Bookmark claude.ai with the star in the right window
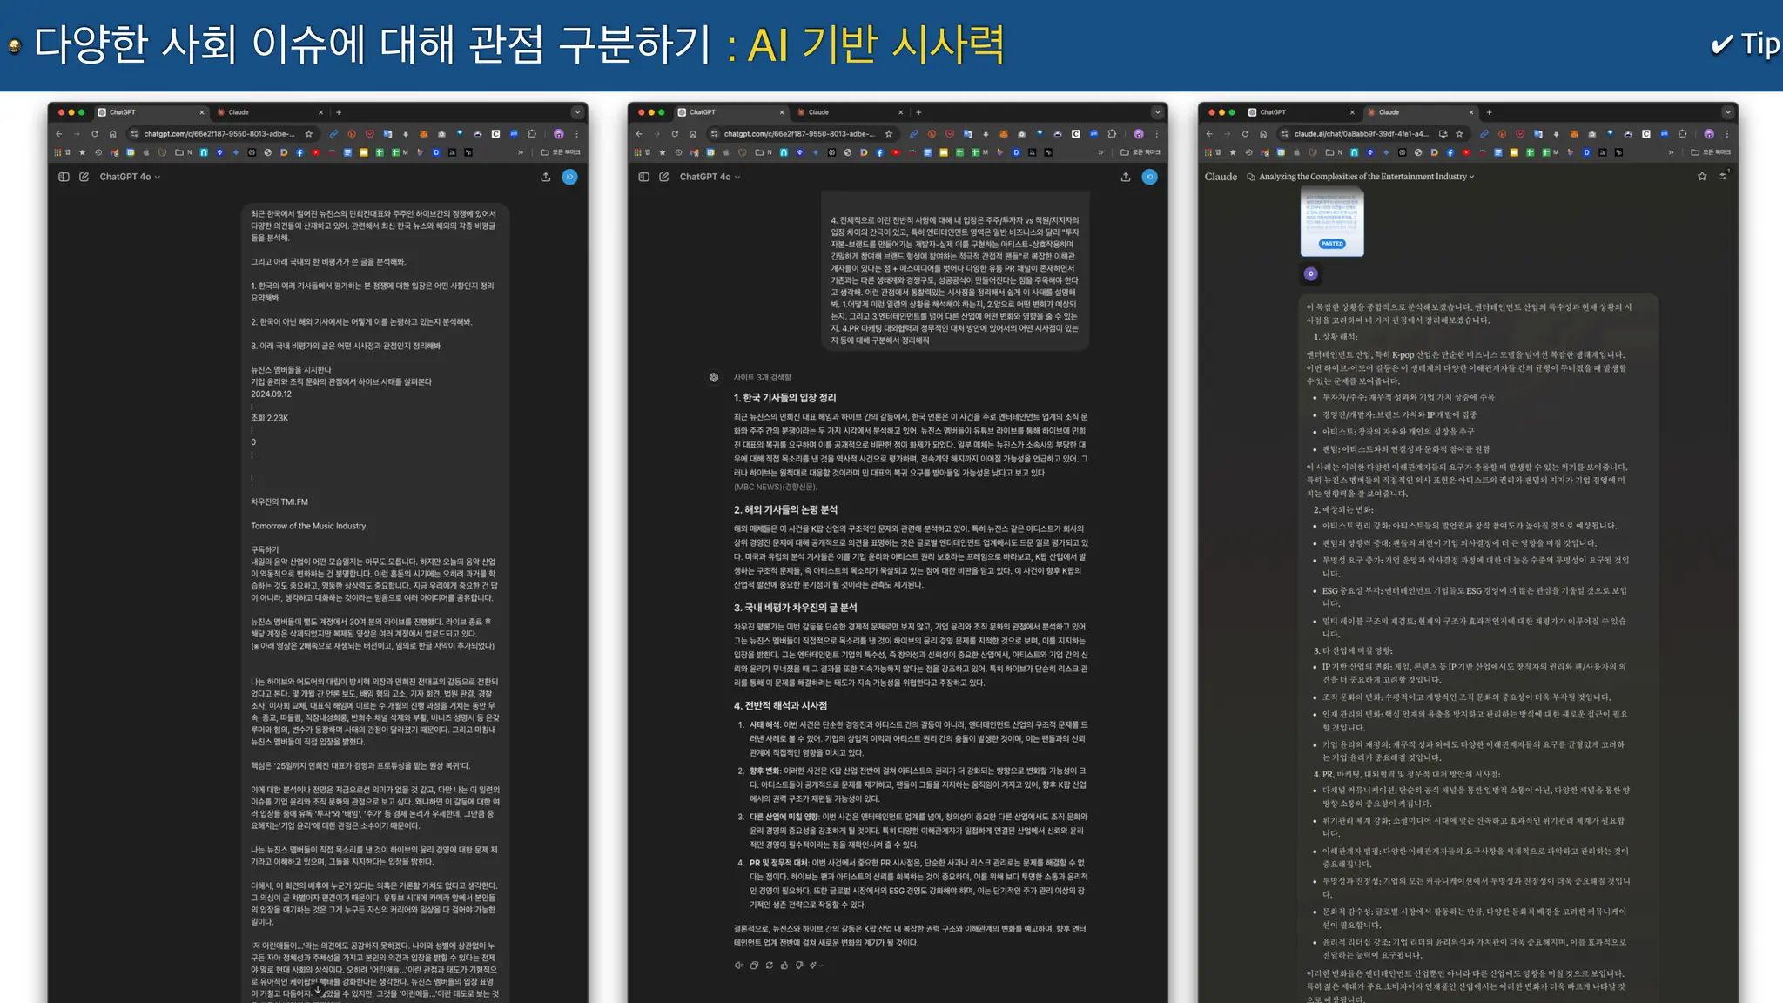 click(x=1459, y=134)
